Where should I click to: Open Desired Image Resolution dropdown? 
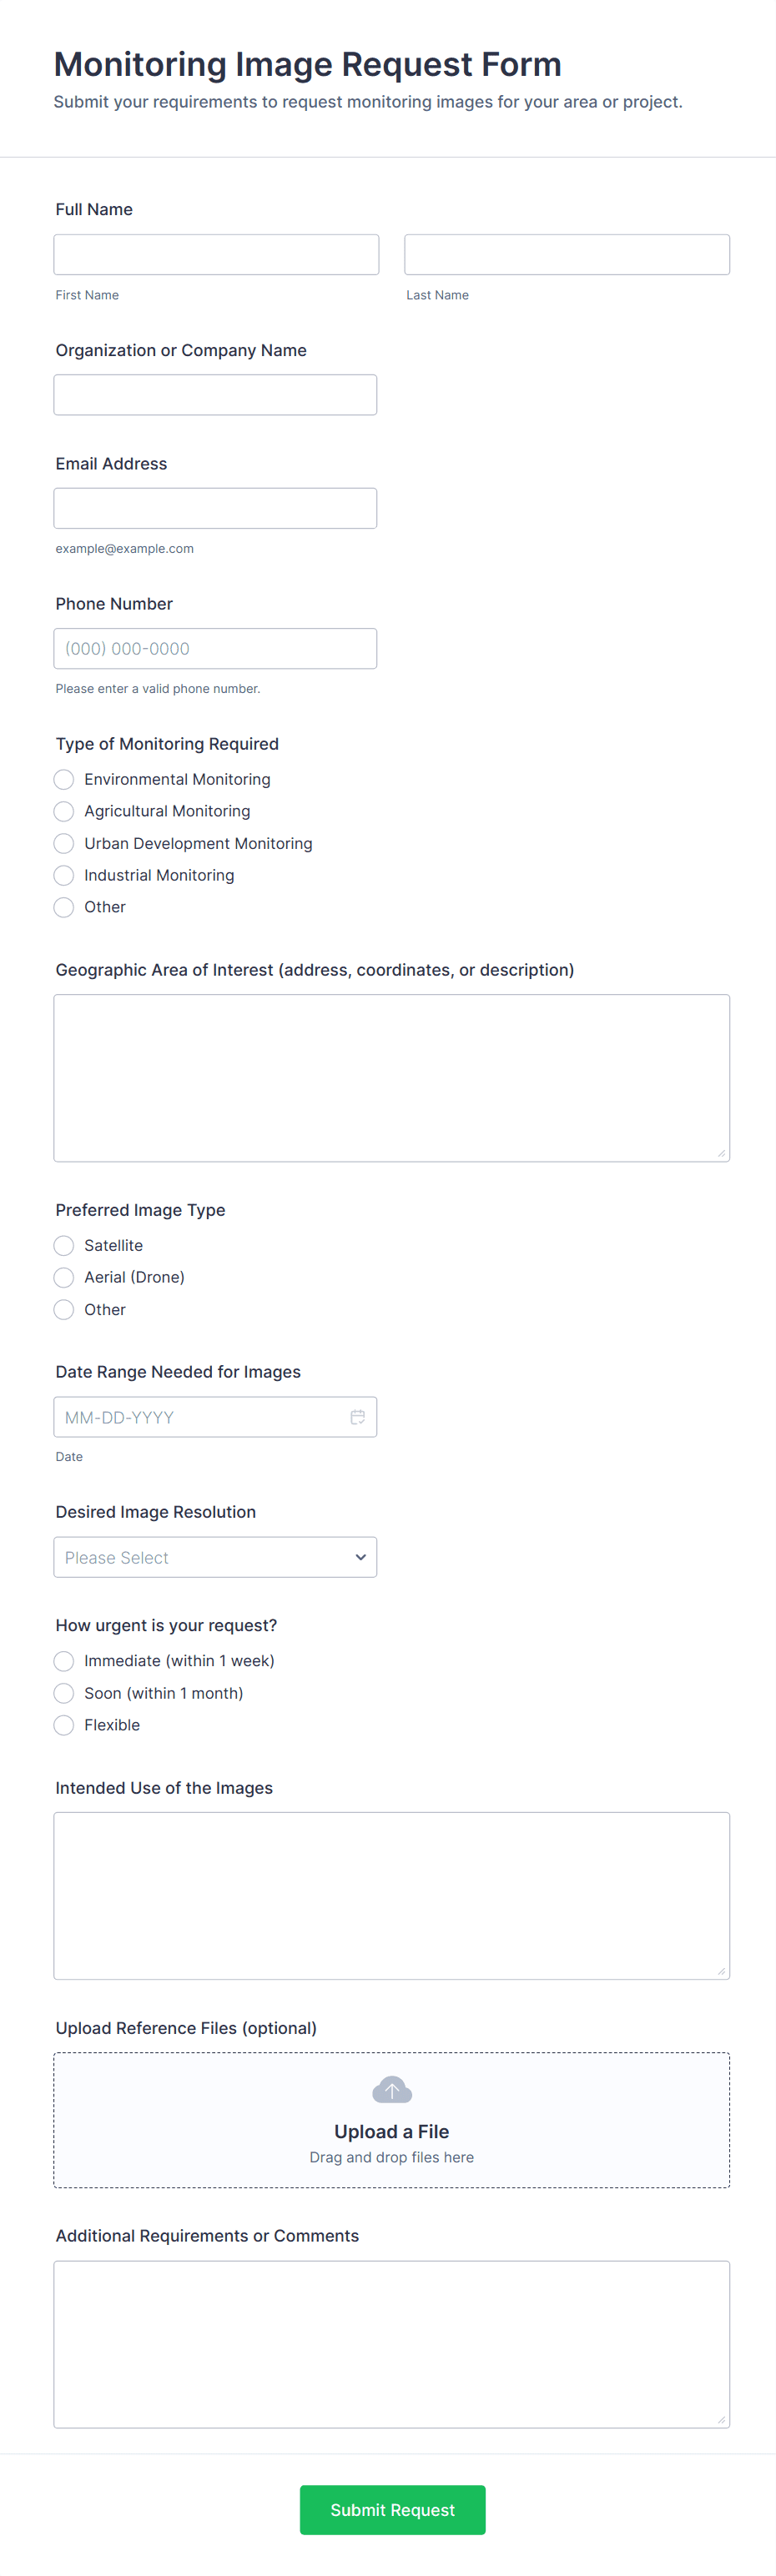pos(215,1557)
